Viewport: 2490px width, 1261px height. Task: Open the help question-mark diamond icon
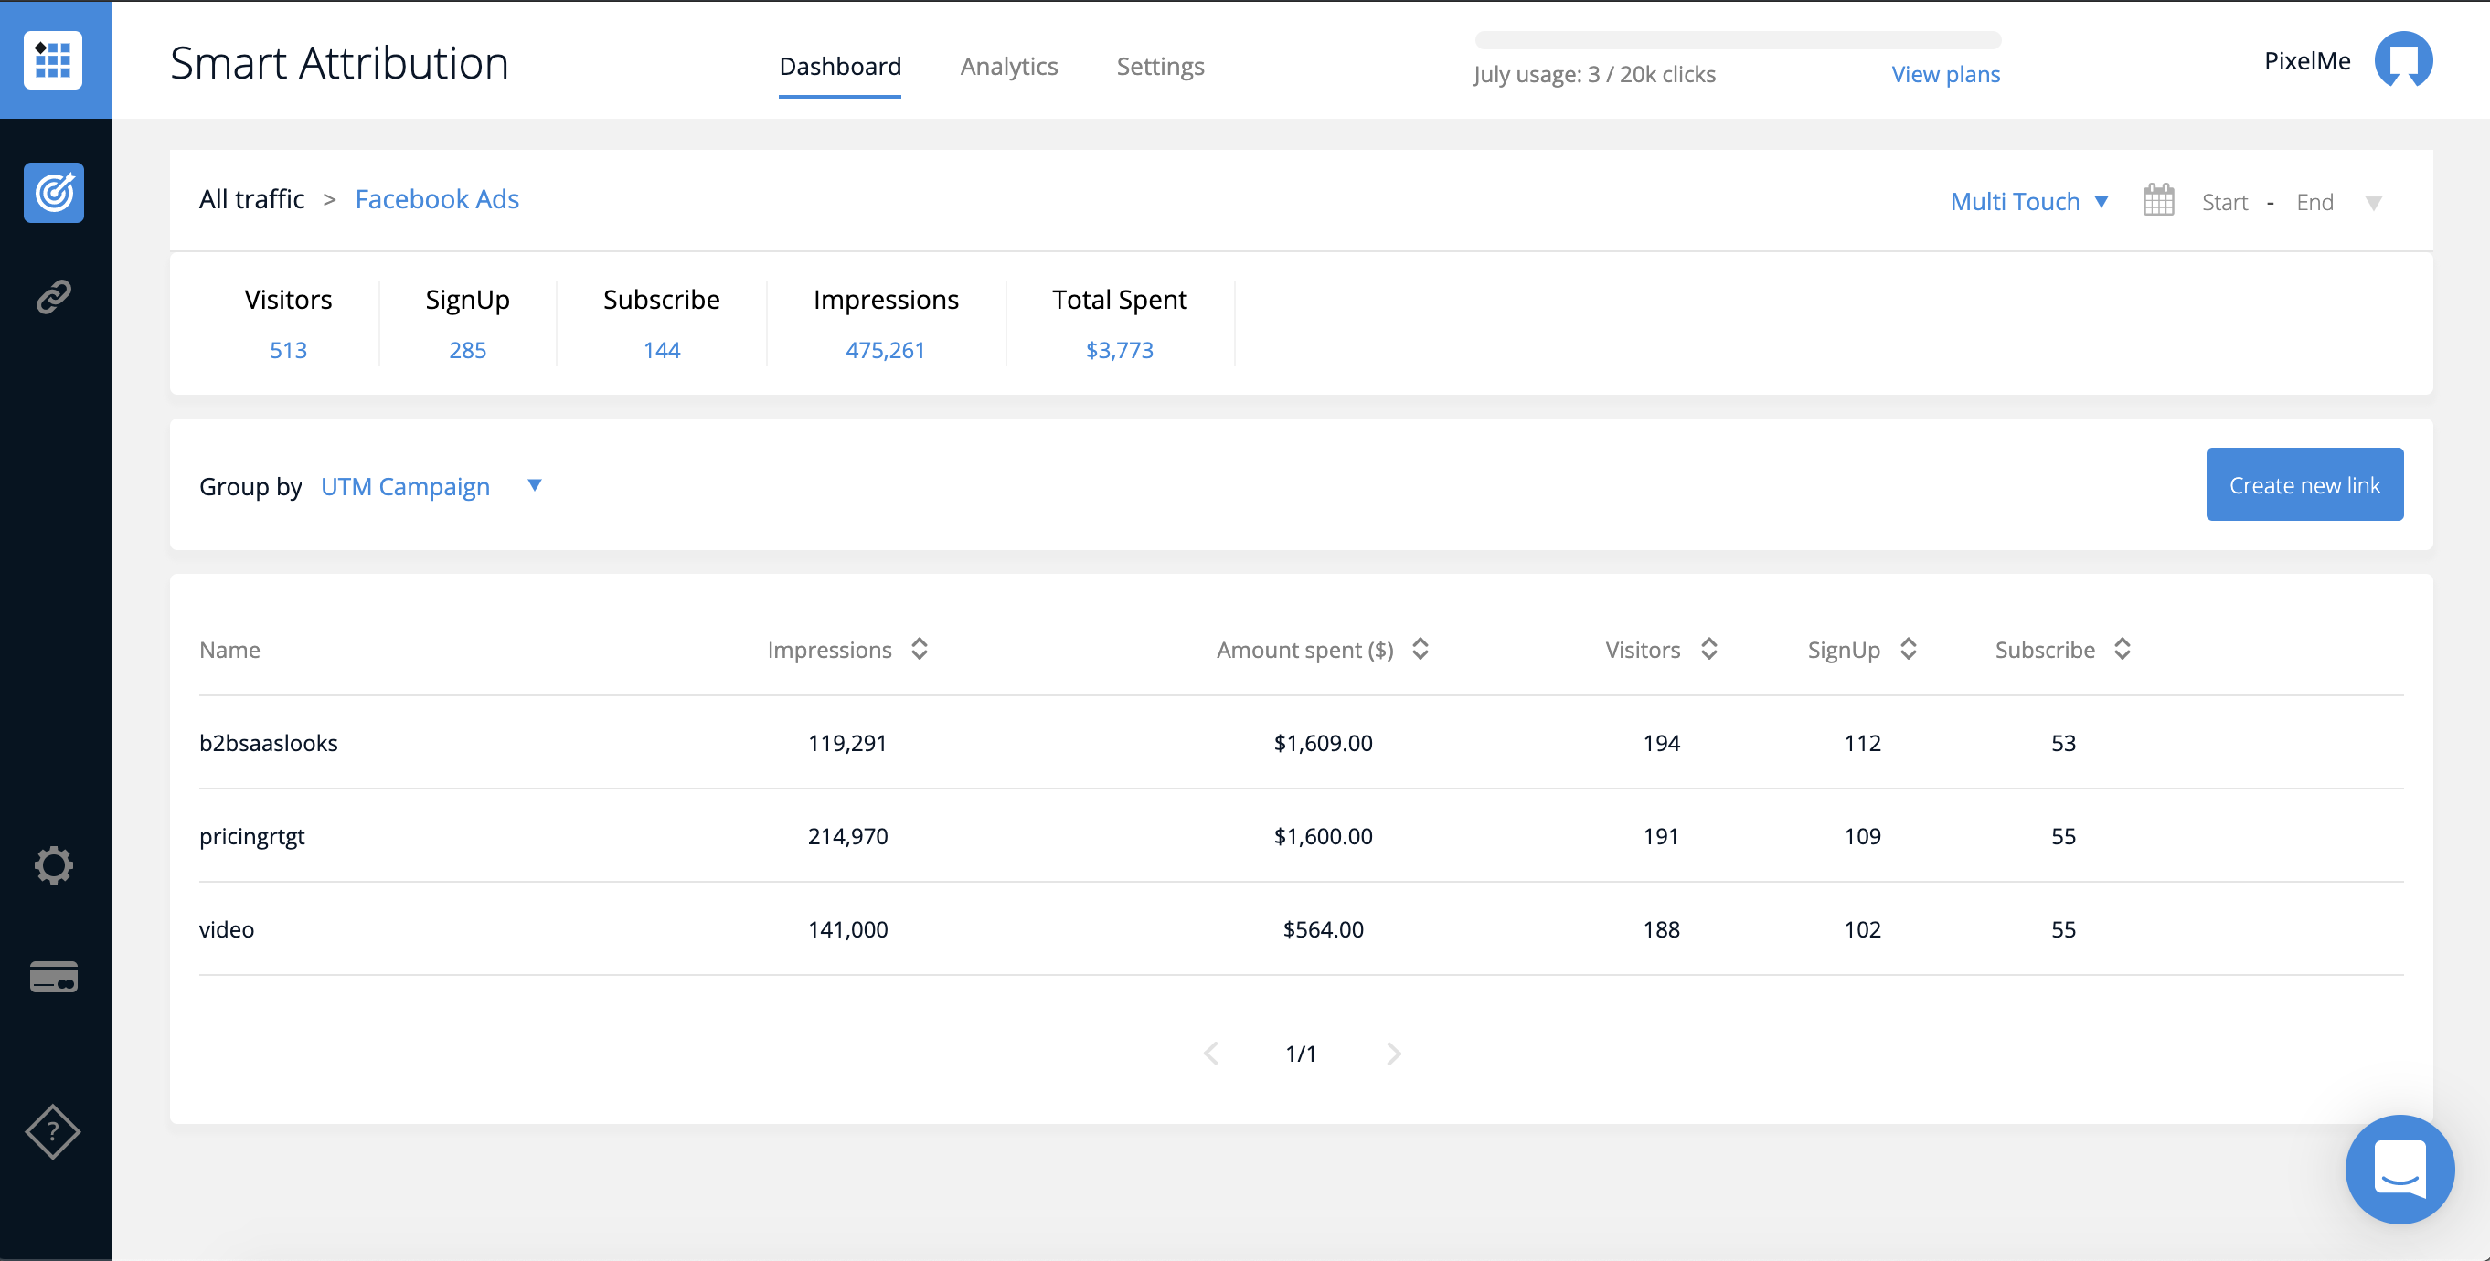(x=53, y=1131)
